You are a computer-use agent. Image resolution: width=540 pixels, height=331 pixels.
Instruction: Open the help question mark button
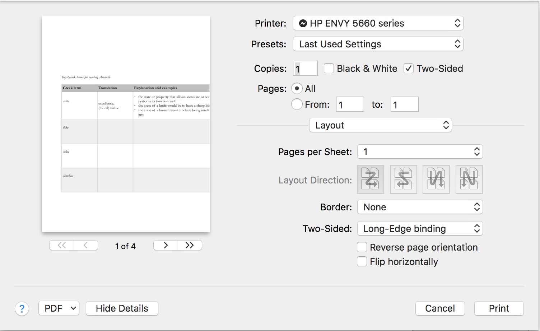[22, 309]
